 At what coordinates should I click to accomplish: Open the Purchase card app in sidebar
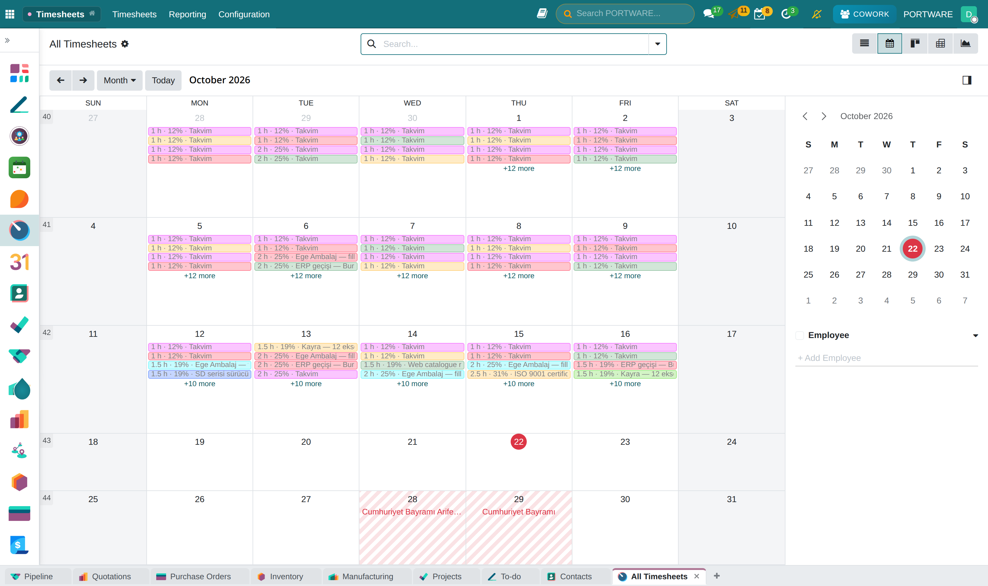coord(19,513)
